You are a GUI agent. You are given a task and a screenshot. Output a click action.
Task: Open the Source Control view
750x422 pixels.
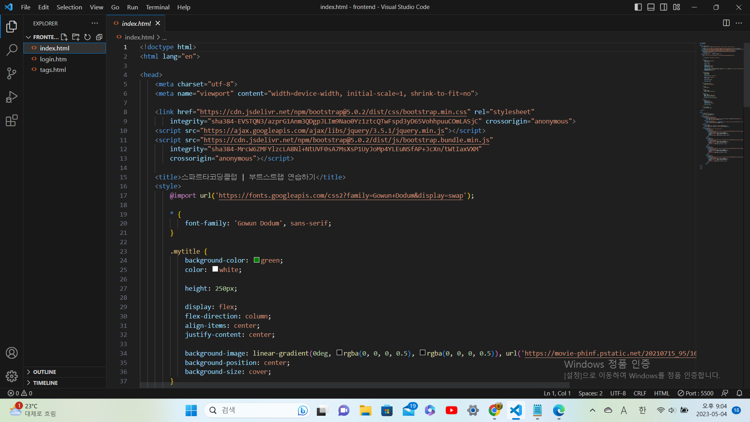(x=12, y=73)
